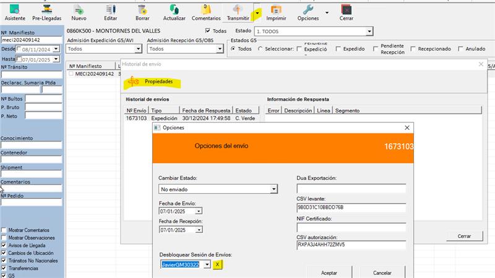495x278 pixels.
Task: Open the Opciones toolbar menu
Action: pos(308,11)
